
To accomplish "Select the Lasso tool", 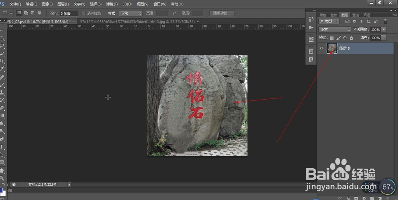I will pyautogui.click(x=2, y=46).
